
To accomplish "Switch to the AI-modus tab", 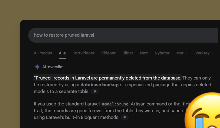I will point(43,53).
